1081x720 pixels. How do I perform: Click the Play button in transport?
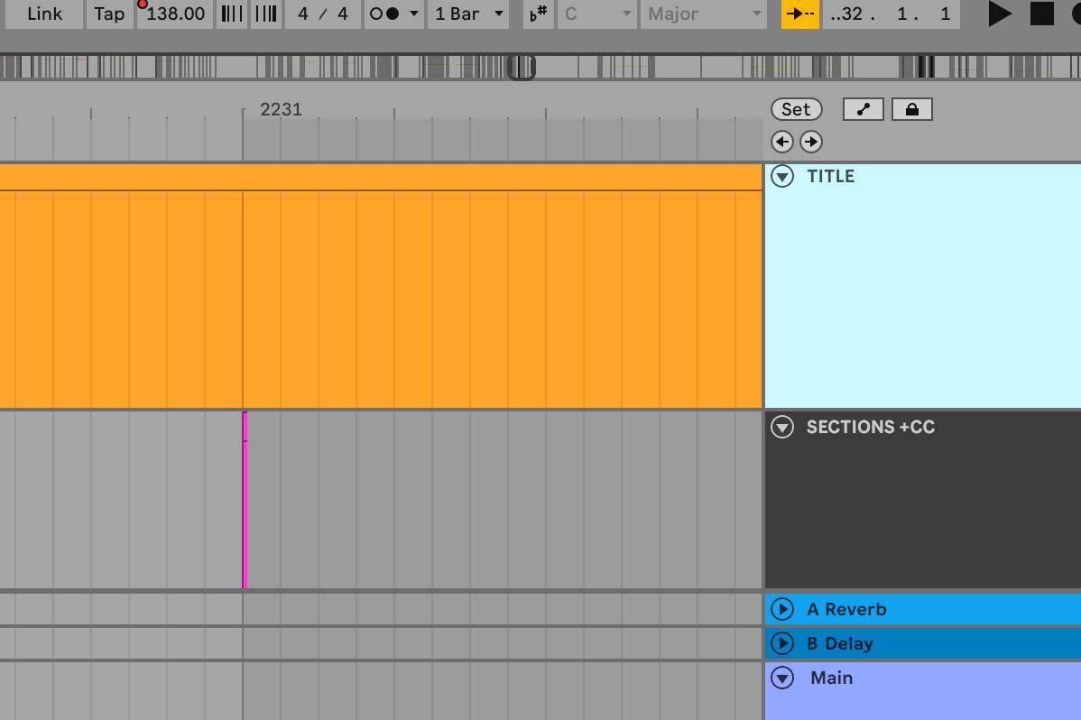click(x=999, y=14)
